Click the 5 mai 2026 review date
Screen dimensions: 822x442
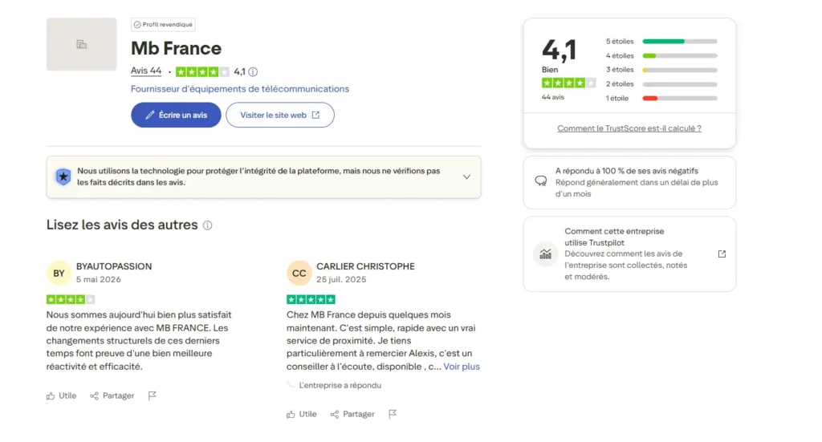[99, 280]
